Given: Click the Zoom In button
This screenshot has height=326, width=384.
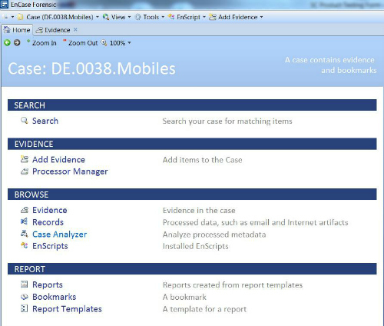Looking at the screenshot, I should click(x=41, y=43).
